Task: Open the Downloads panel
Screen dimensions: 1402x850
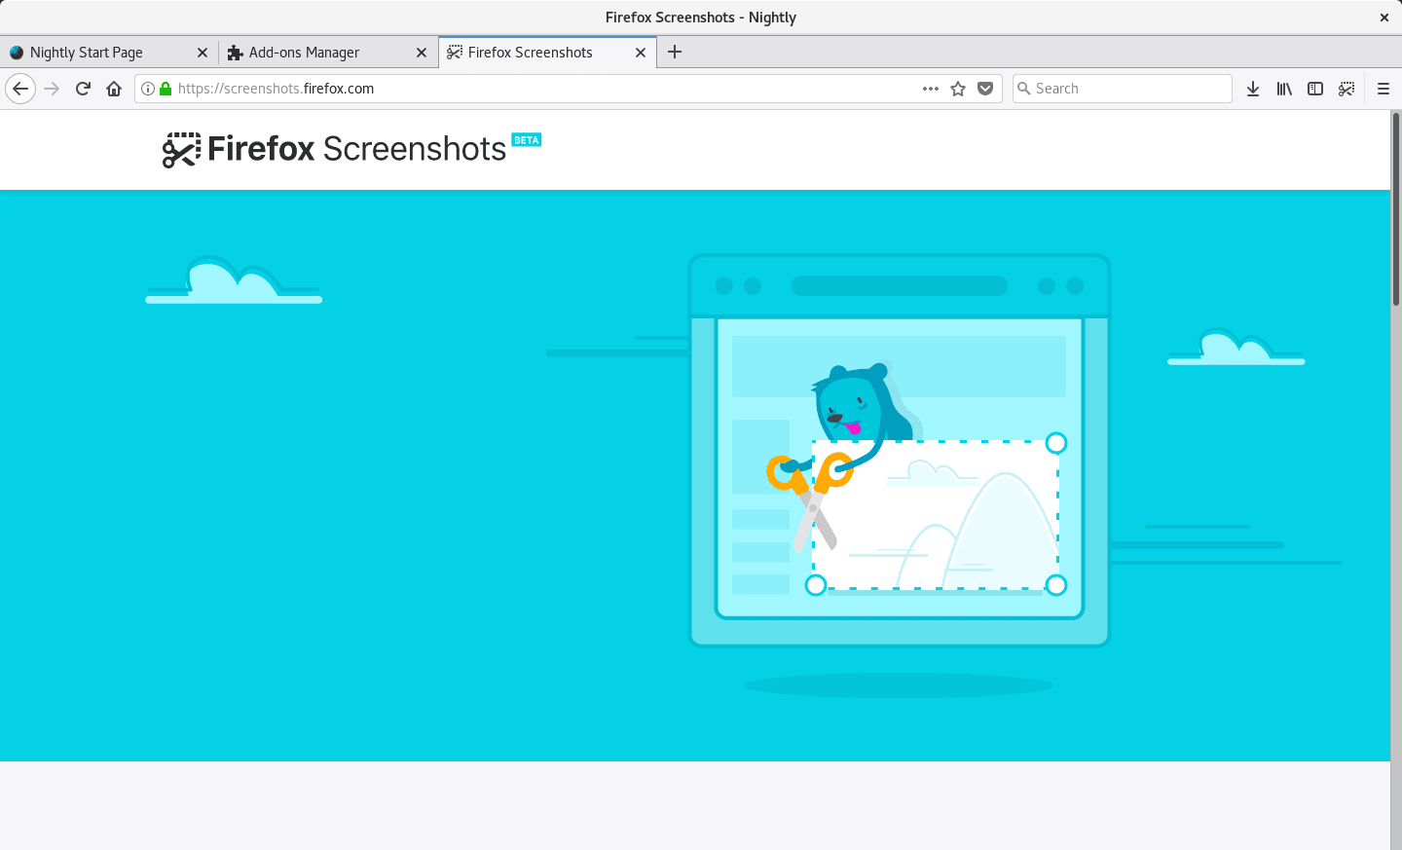Action: [1253, 89]
